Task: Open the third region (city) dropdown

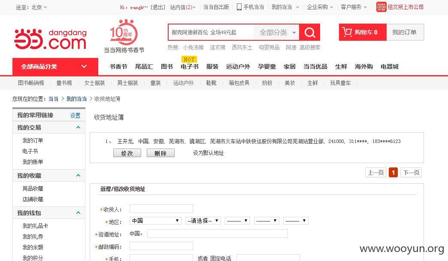Action: (237, 221)
